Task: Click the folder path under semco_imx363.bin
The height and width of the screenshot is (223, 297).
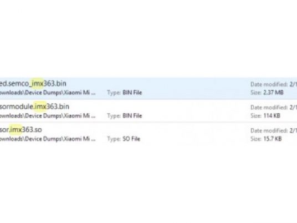Action: 48,93
